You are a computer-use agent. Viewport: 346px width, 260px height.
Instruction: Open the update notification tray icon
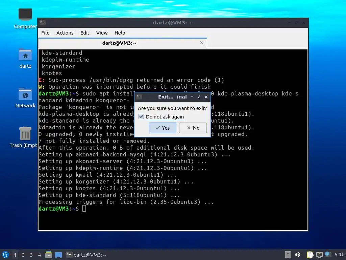coord(327,254)
